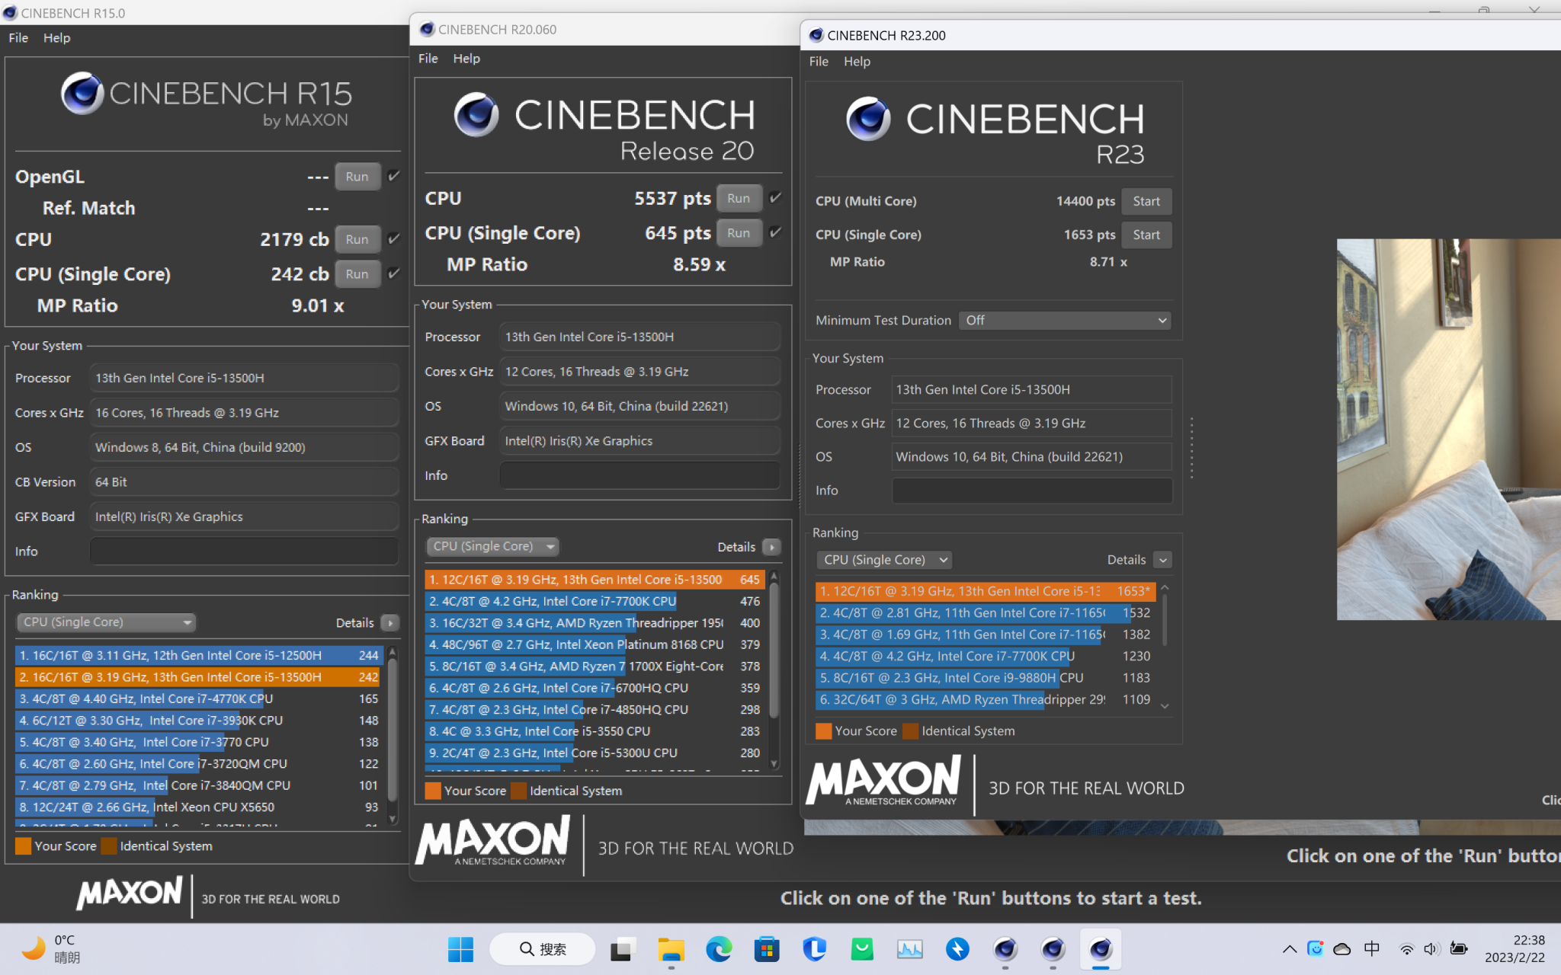The image size is (1561, 975).
Task: Toggle the R15 OpenGL test checkbox
Action: pos(393,176)
